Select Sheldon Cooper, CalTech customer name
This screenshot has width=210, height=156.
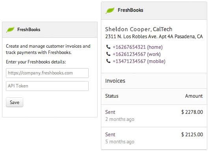[x=139, y=29]
